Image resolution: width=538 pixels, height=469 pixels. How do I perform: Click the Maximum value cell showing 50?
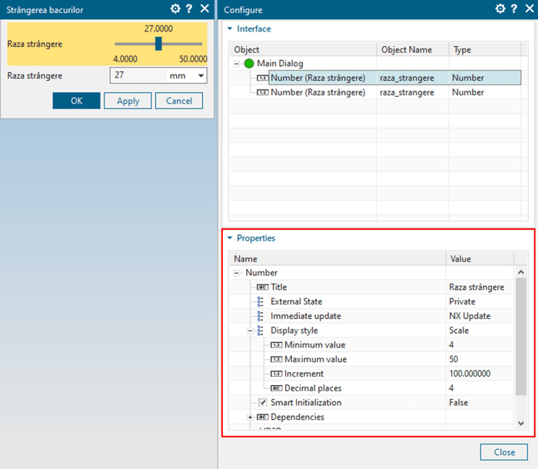pos(480,359)
